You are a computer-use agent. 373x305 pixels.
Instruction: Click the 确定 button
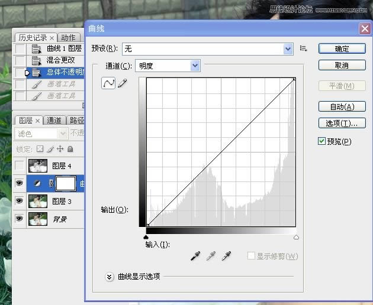(x=342, y=48)
